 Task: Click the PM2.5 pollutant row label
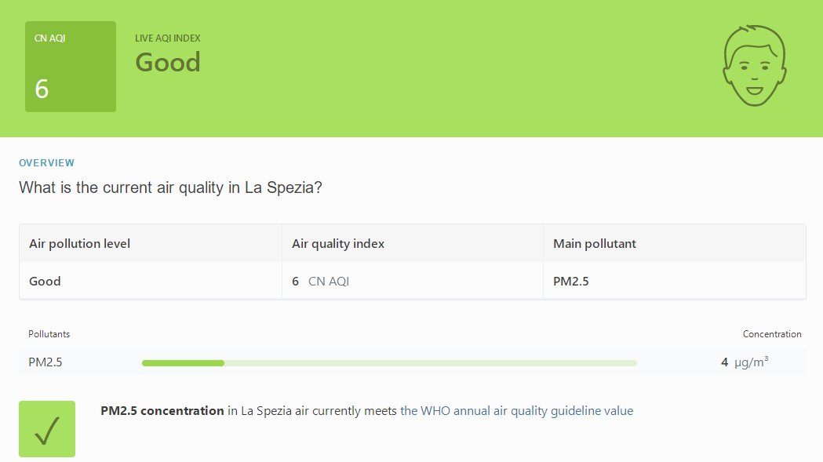[x=46, y=362]
